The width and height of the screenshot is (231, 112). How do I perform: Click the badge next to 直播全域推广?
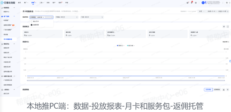click(x=13, y=25)
